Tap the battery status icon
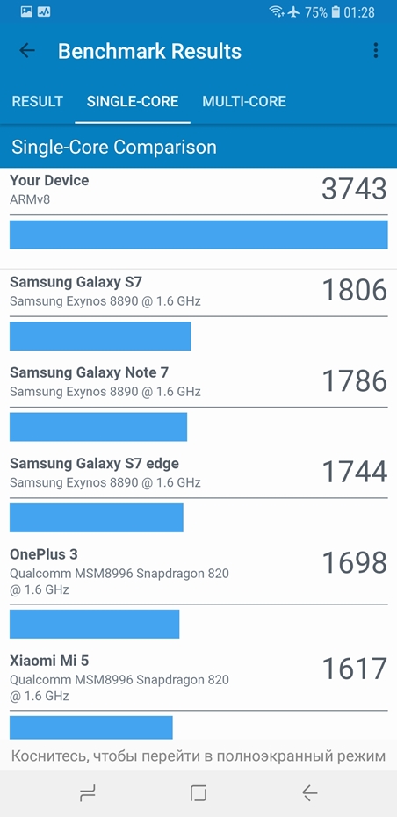The image size is (397, 817). (x=336, y=11)
